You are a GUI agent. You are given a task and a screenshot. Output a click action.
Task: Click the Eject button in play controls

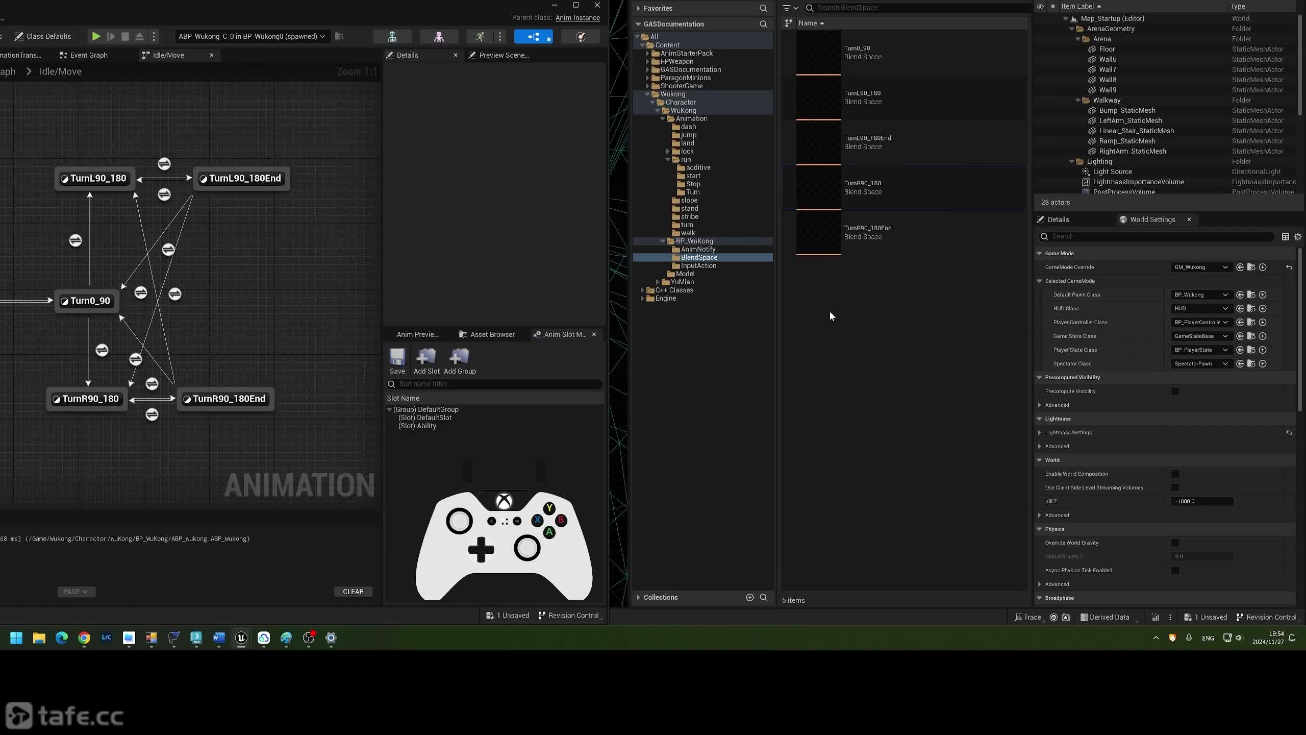pos(139,36)
